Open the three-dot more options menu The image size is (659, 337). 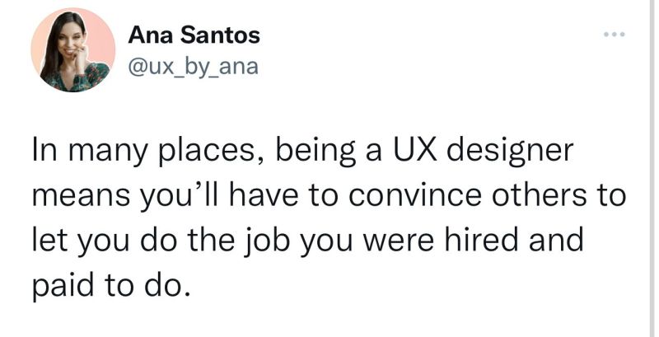pyautogui.click(x=614, y=34)
